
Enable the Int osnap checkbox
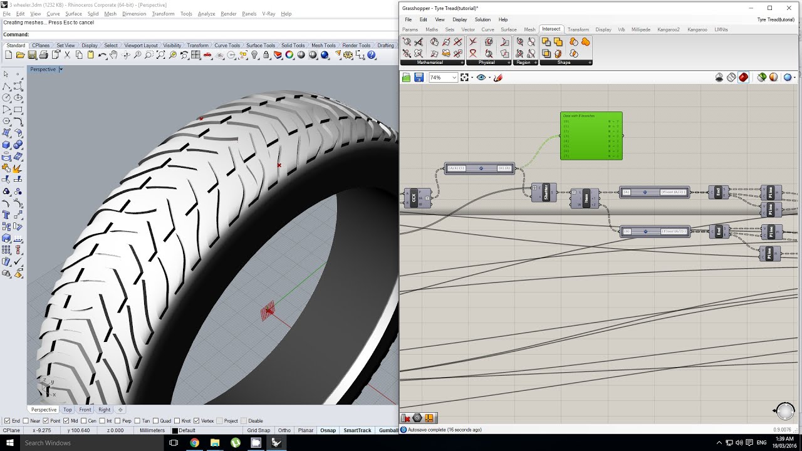click(103, 421)
